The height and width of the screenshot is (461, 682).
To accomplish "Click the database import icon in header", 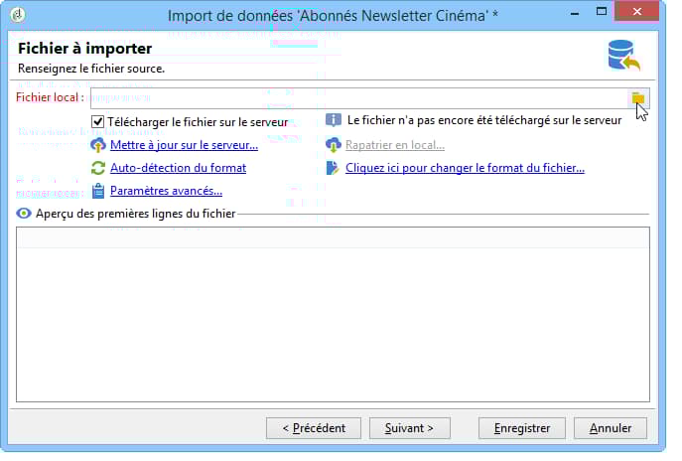I will 623,56.
